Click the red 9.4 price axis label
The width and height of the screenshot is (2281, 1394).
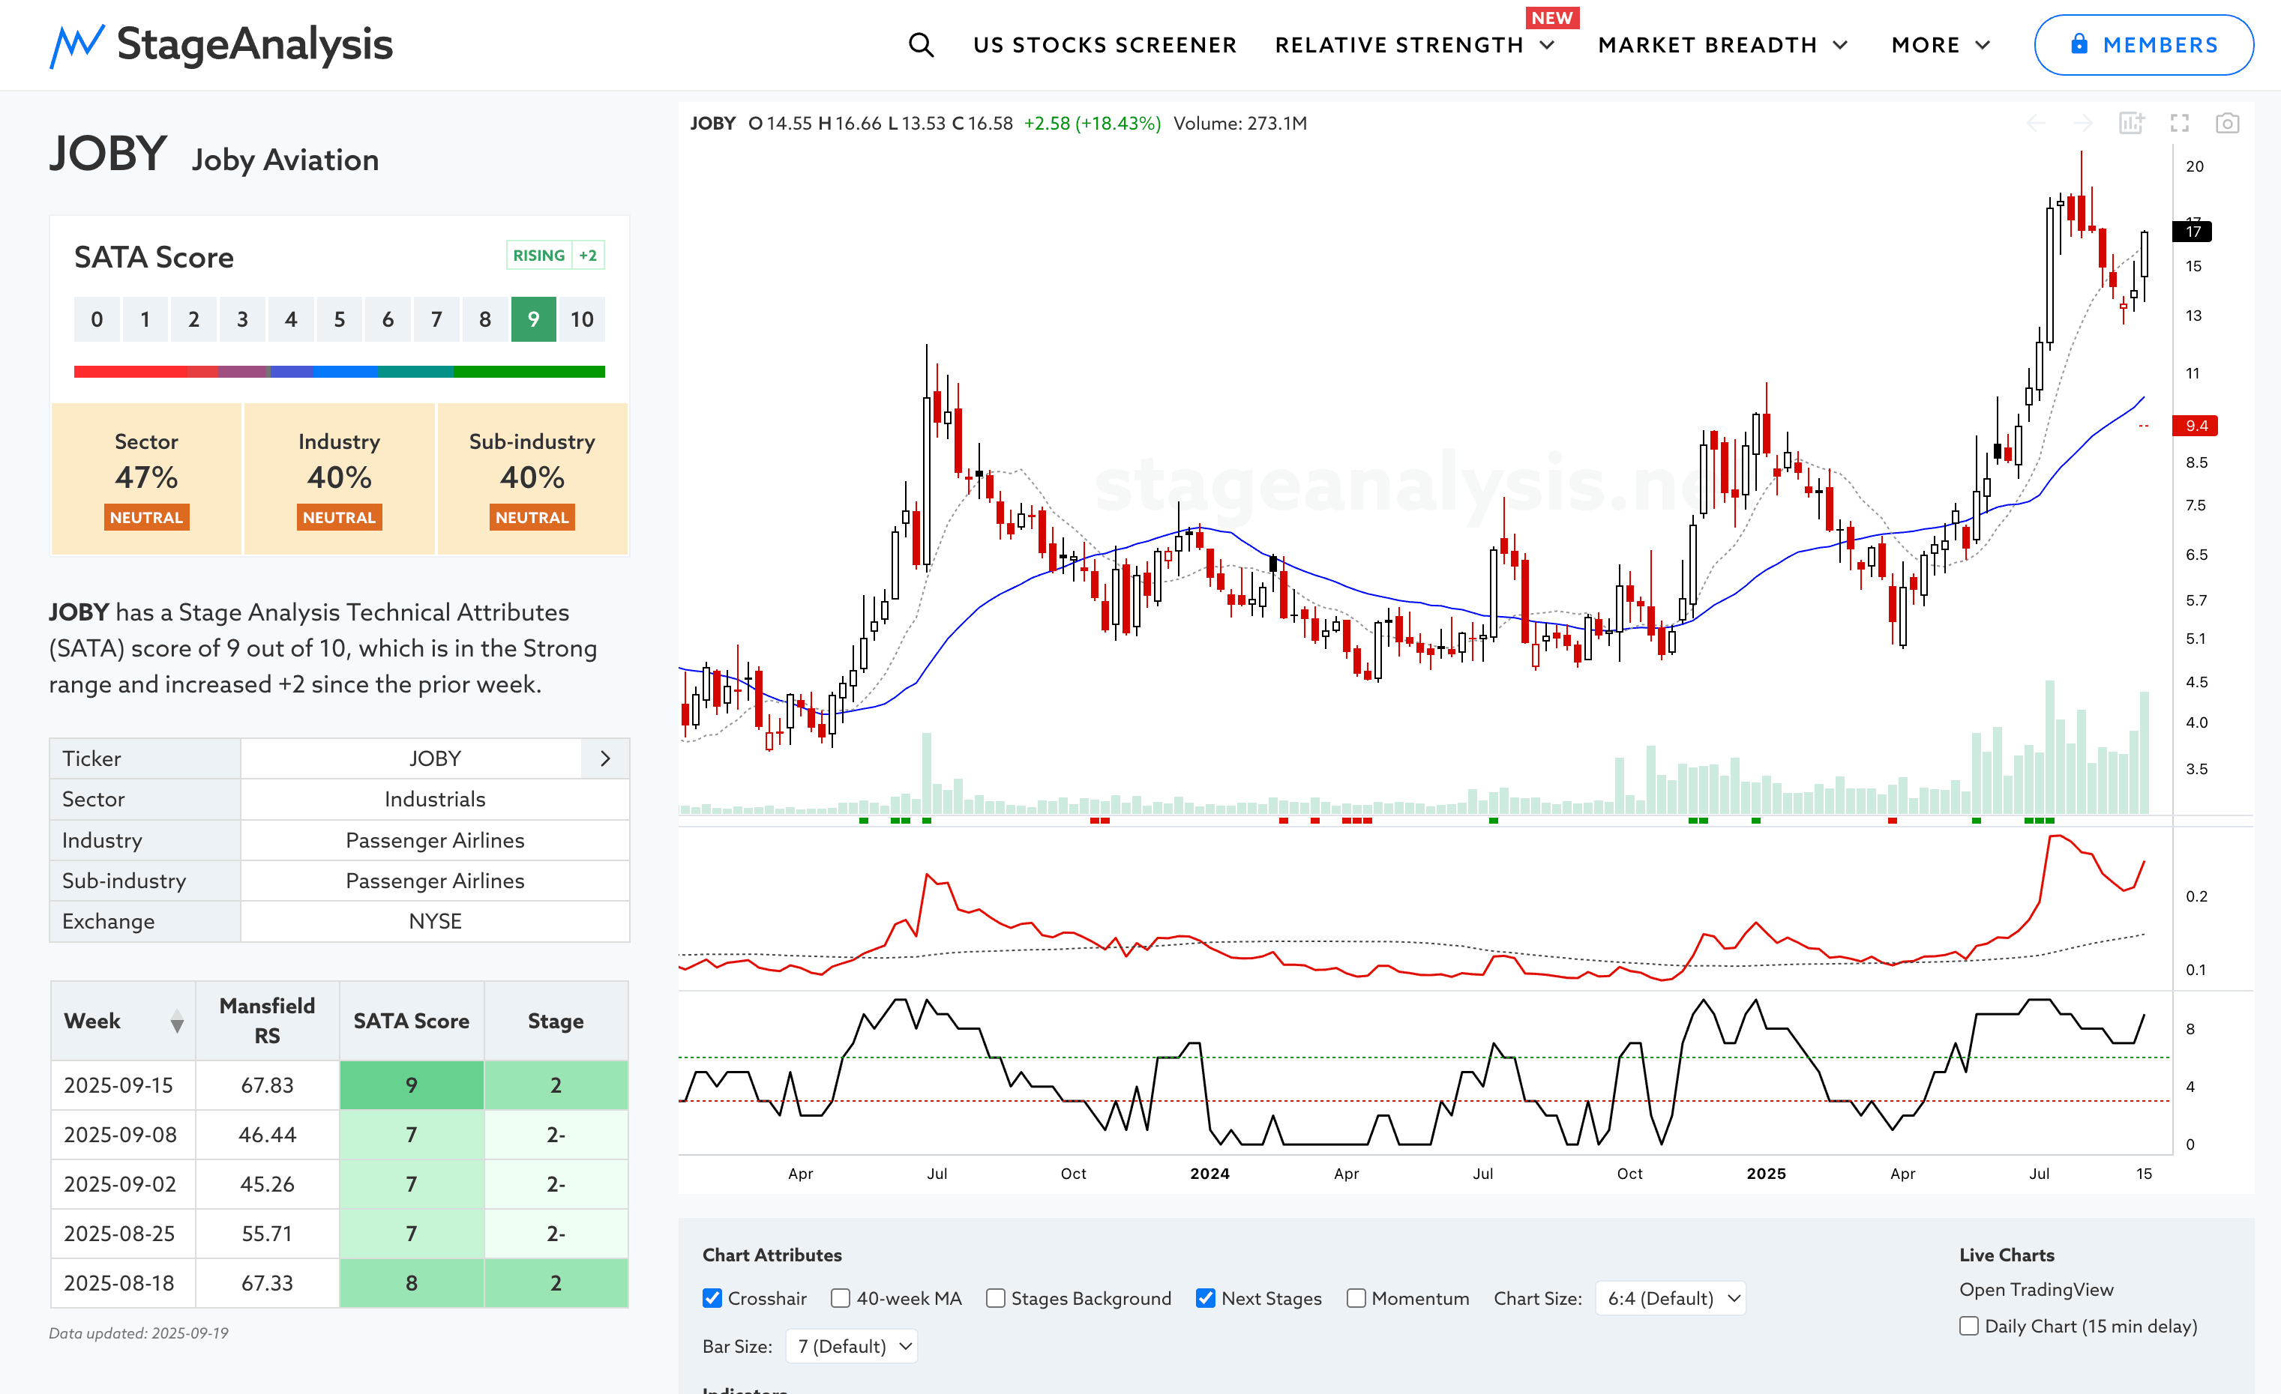tap(2195, 426)
